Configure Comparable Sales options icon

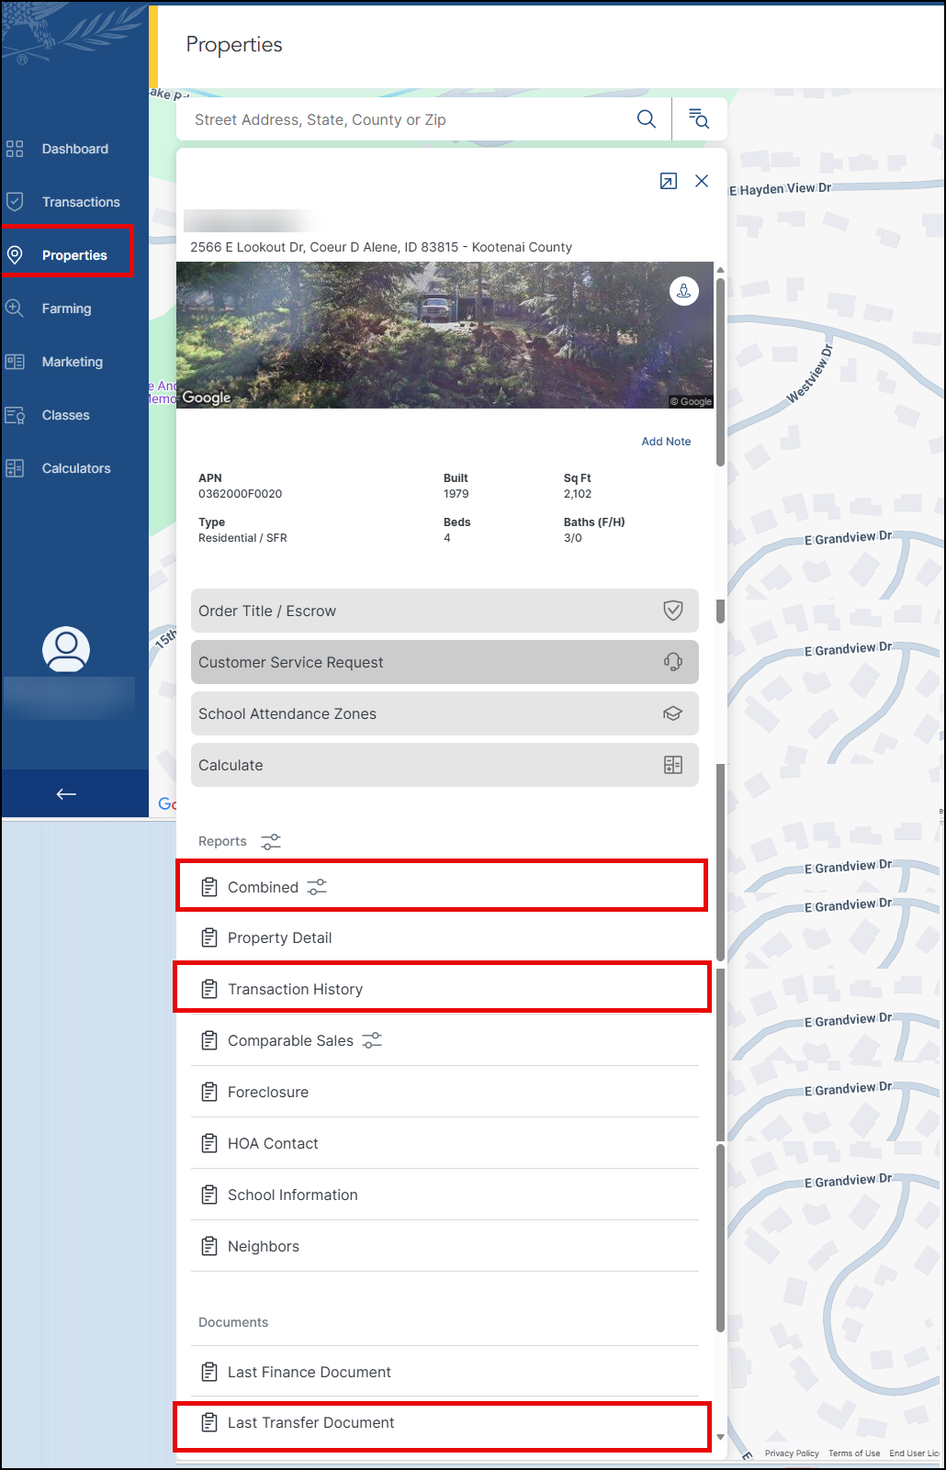click(372, 1040)
